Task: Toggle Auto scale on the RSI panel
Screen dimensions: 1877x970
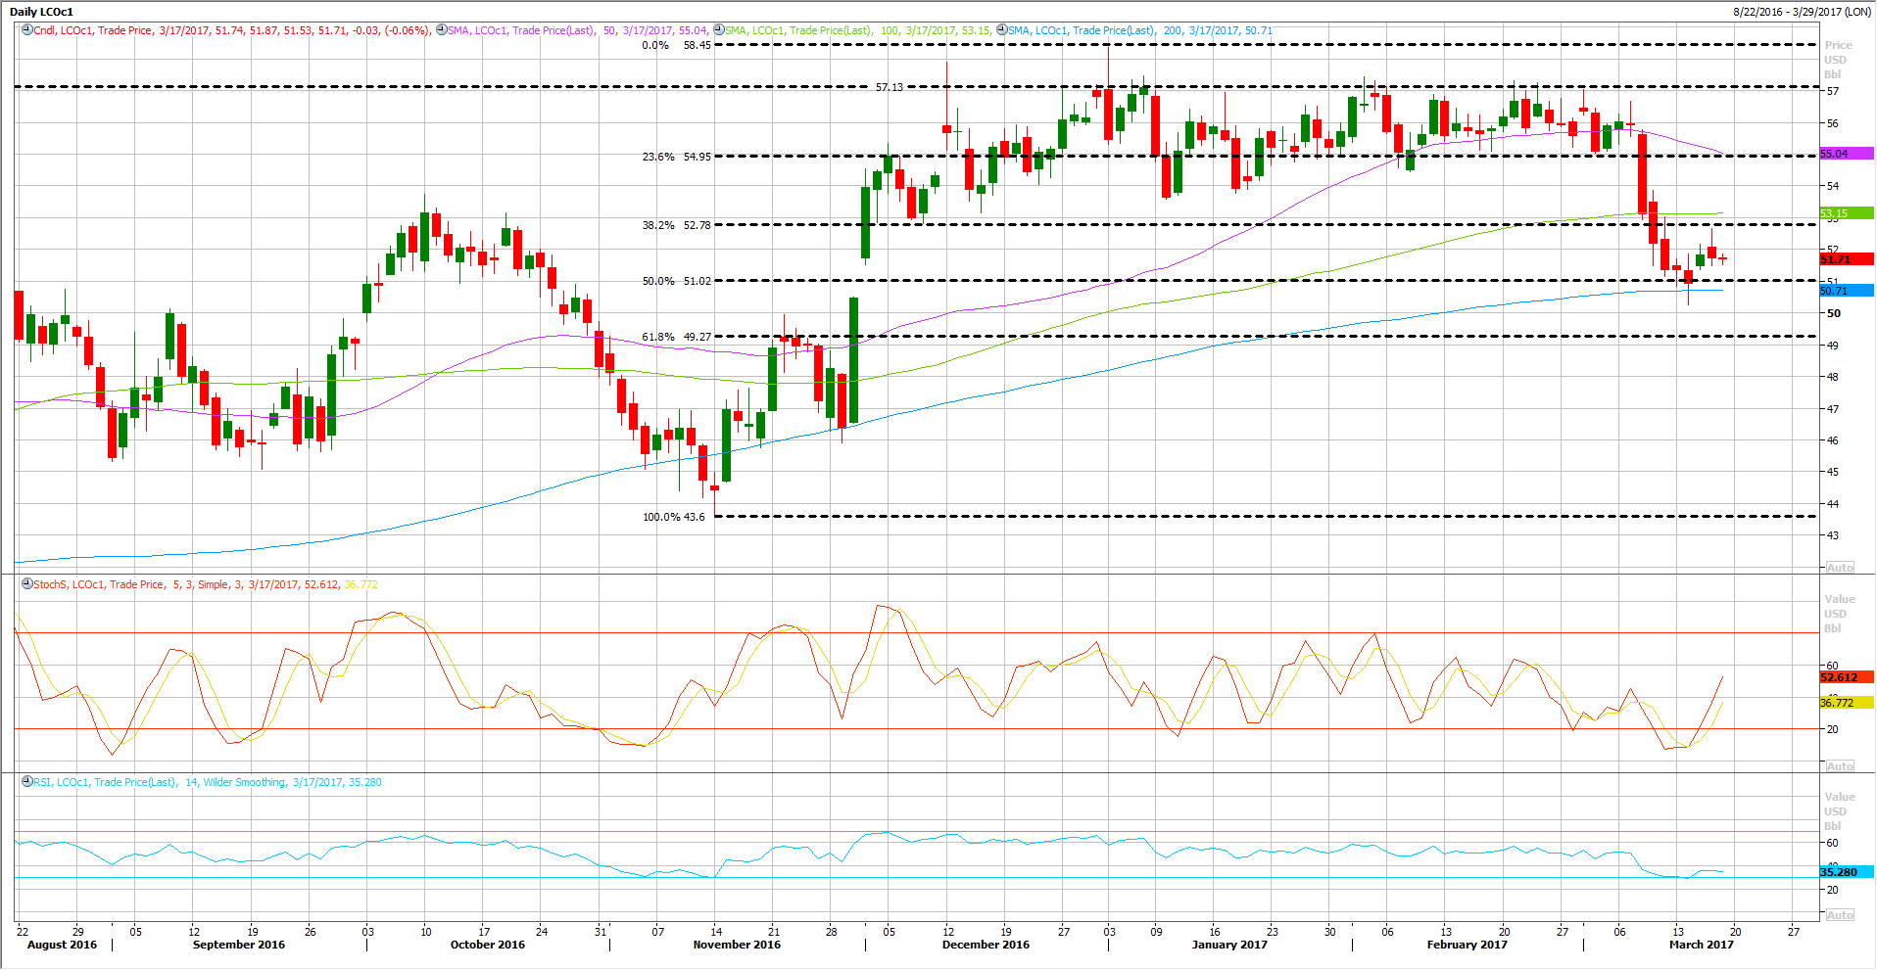Action: (x=1839, y=915)
